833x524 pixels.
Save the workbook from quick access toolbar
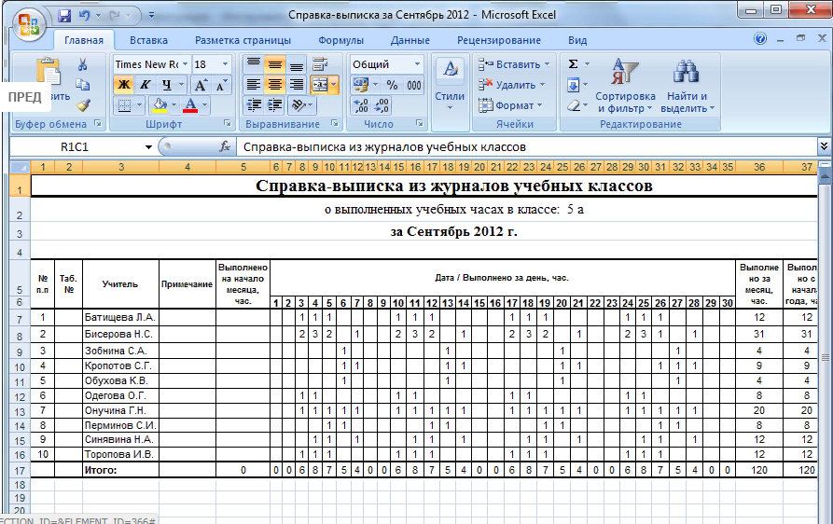tap(64, 16)
